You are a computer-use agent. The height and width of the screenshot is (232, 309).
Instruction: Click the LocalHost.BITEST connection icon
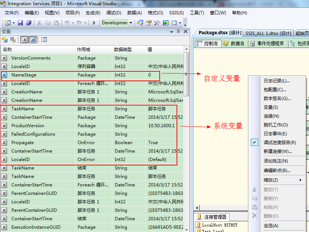click(x=199, y=225)
